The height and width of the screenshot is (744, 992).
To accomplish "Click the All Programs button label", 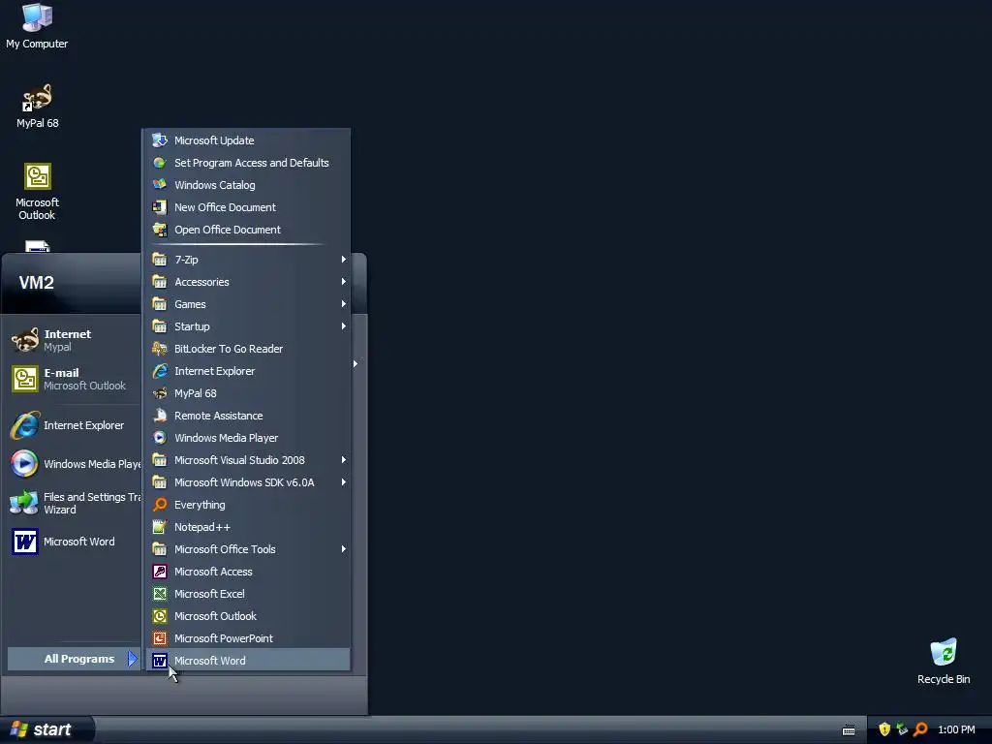I will click(79, 659).
